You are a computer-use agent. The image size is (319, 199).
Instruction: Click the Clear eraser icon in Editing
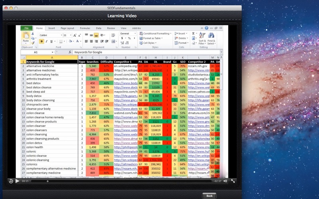click(x=193, y=43)
